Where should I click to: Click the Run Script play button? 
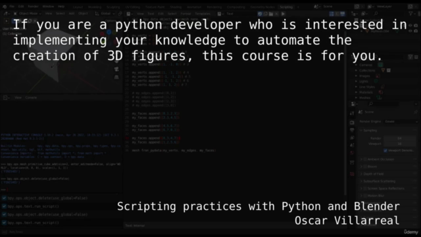pyautogui.click(x=283, y=14)
